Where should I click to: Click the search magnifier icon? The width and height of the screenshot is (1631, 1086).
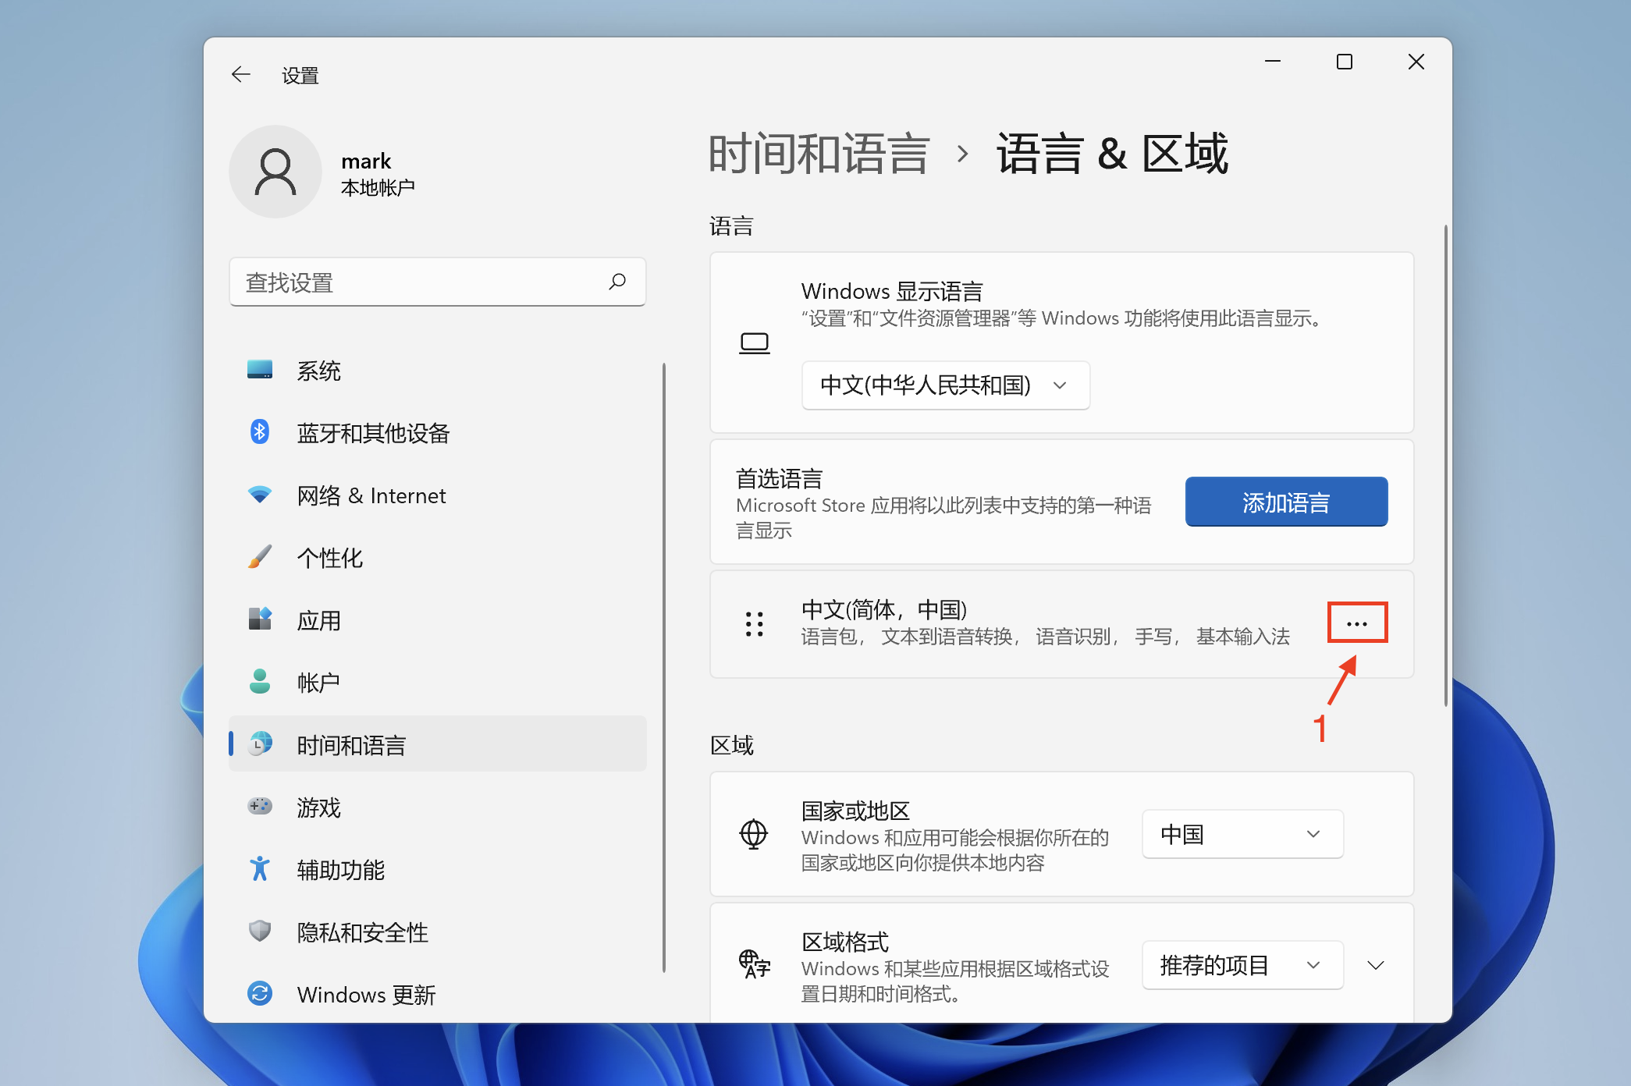pyautogui.click(x=617, y=282)
